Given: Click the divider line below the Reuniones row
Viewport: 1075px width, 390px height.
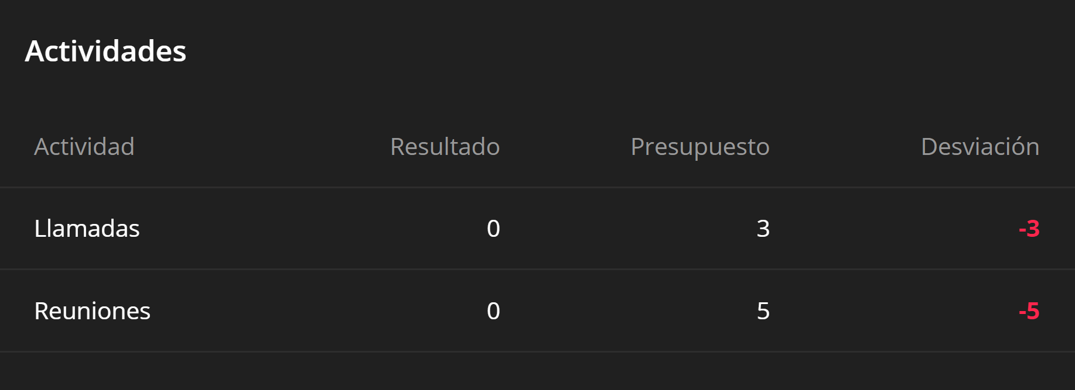Looking at the screenshot, I should pyautogui.click(x=537, y=351).
